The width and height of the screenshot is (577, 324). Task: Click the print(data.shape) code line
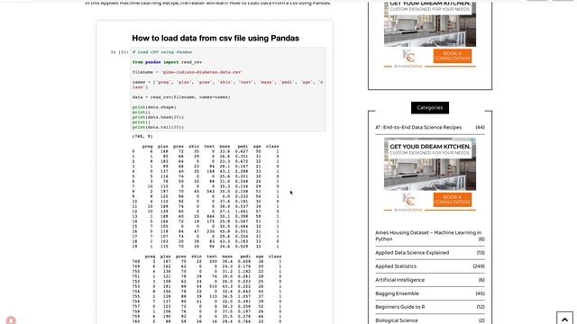154,107
